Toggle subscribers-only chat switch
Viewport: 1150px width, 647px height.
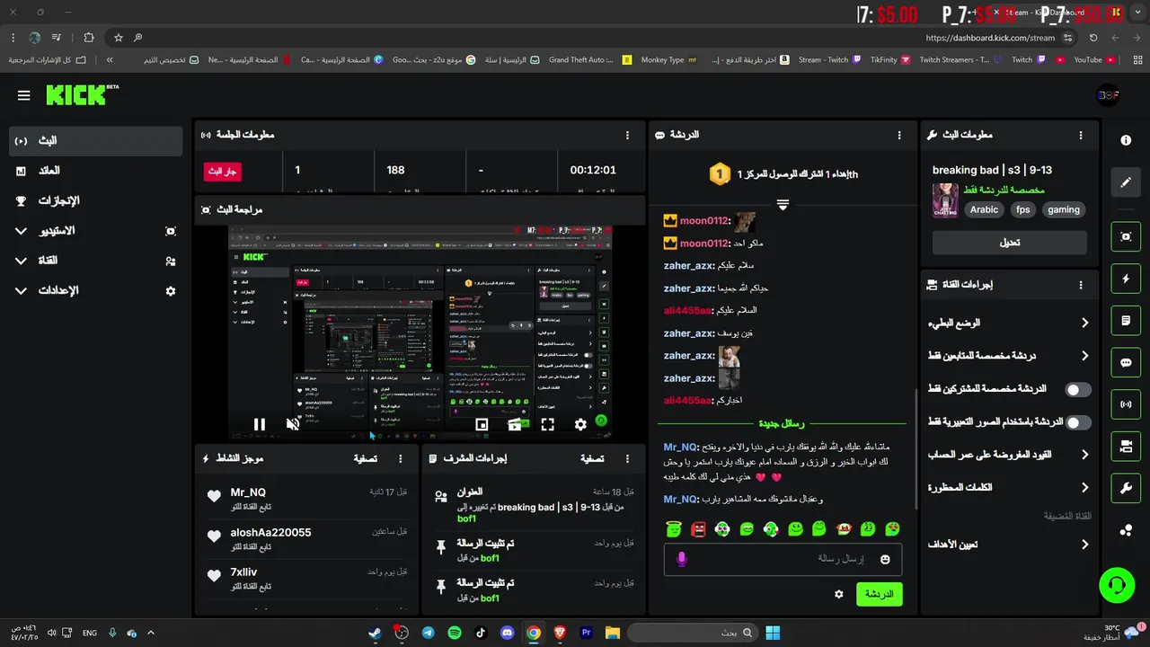click(x=1078, y=390)
